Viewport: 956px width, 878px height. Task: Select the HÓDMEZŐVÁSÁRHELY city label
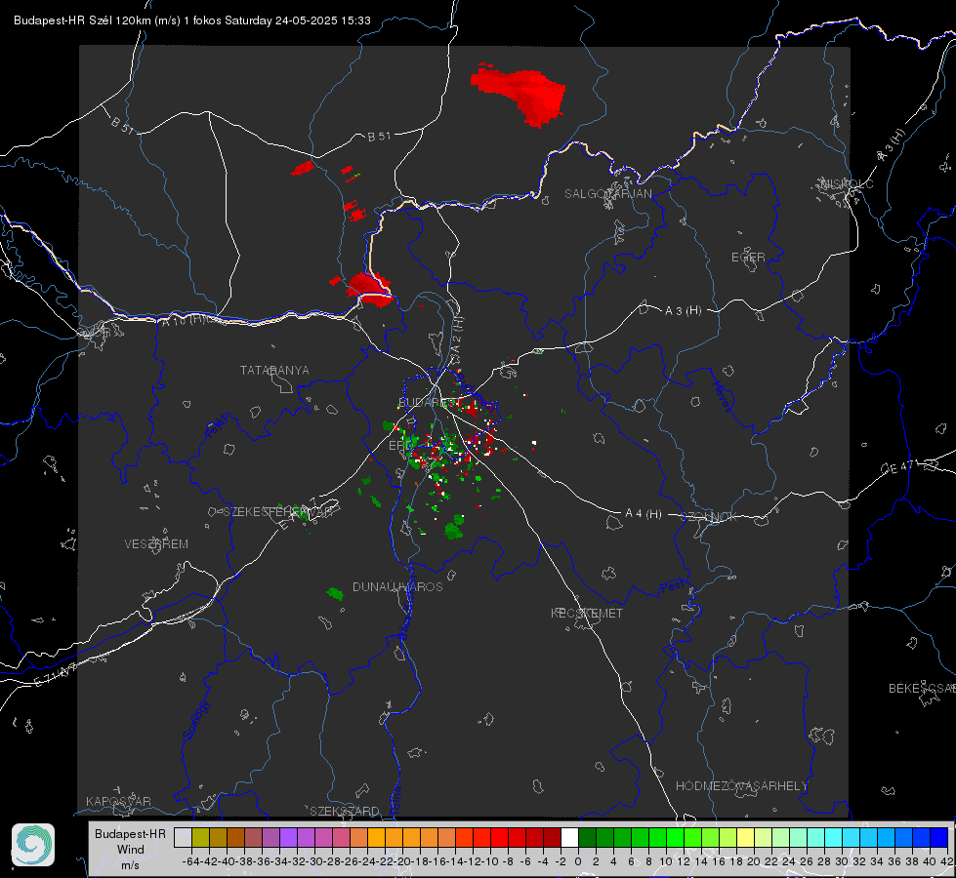click(741, 786)
